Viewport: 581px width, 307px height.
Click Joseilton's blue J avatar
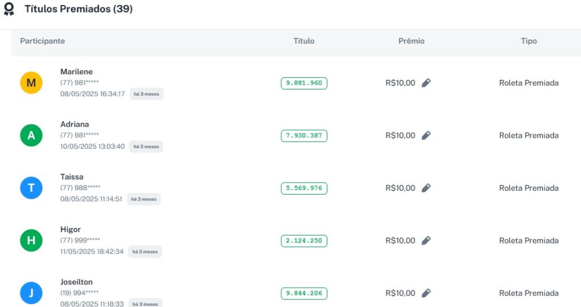pyautogui.click(x=31, y=293)
